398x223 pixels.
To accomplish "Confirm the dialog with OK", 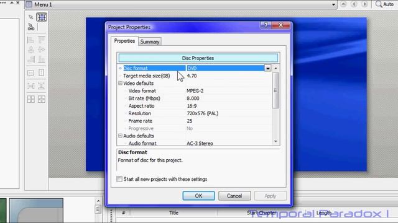I will (x=198, y=196).
